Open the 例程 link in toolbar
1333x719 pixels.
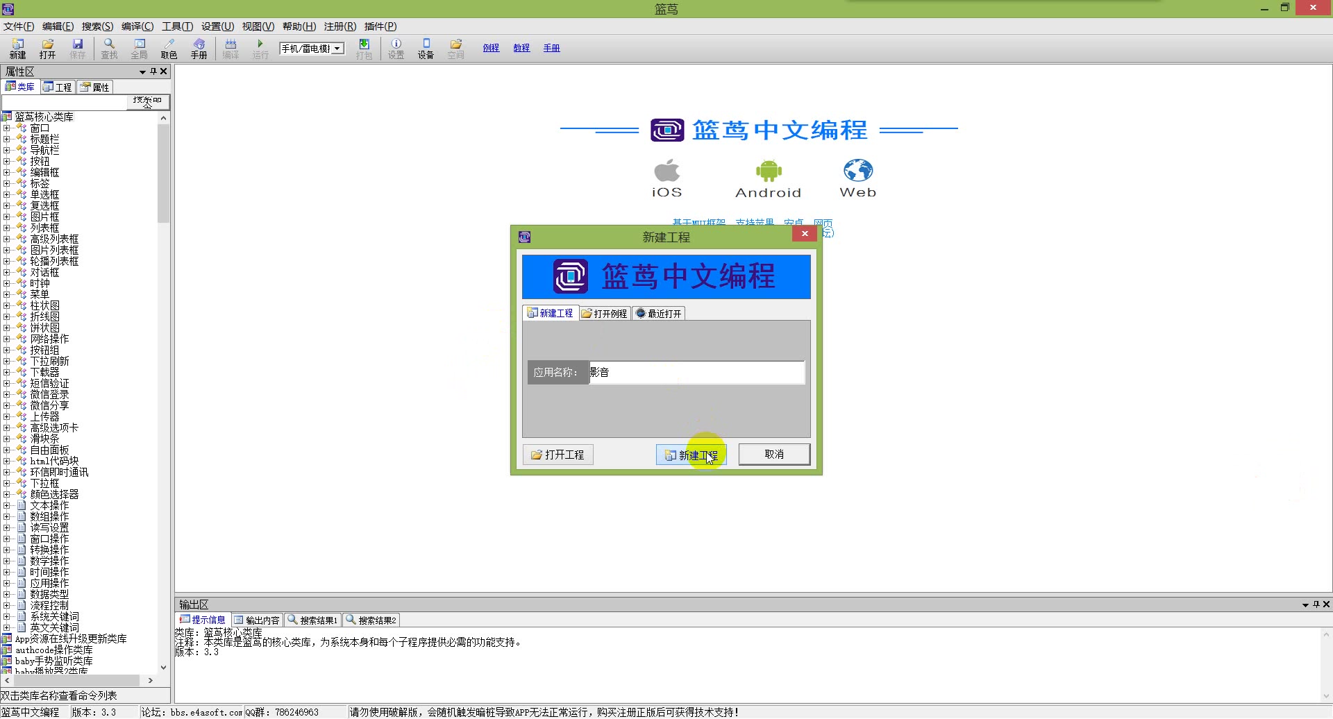point(492,48)
